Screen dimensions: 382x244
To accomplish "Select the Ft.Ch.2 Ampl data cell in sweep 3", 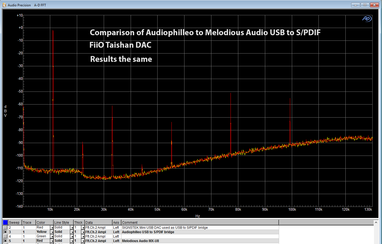I will point(98,232).
